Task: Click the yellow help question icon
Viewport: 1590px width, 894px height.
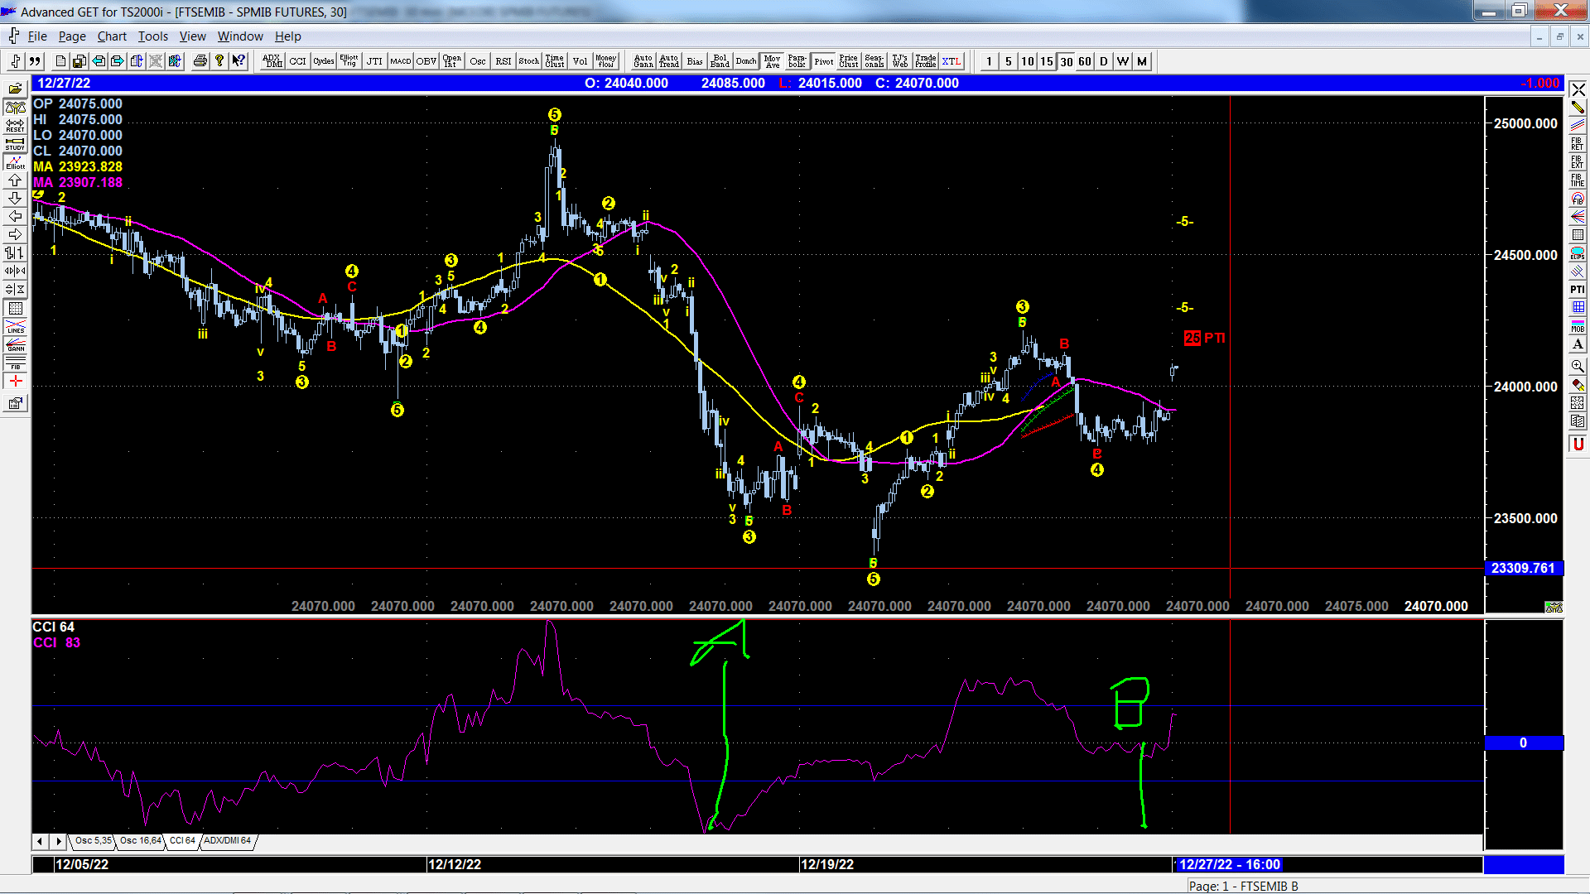Action: [219, 61]
